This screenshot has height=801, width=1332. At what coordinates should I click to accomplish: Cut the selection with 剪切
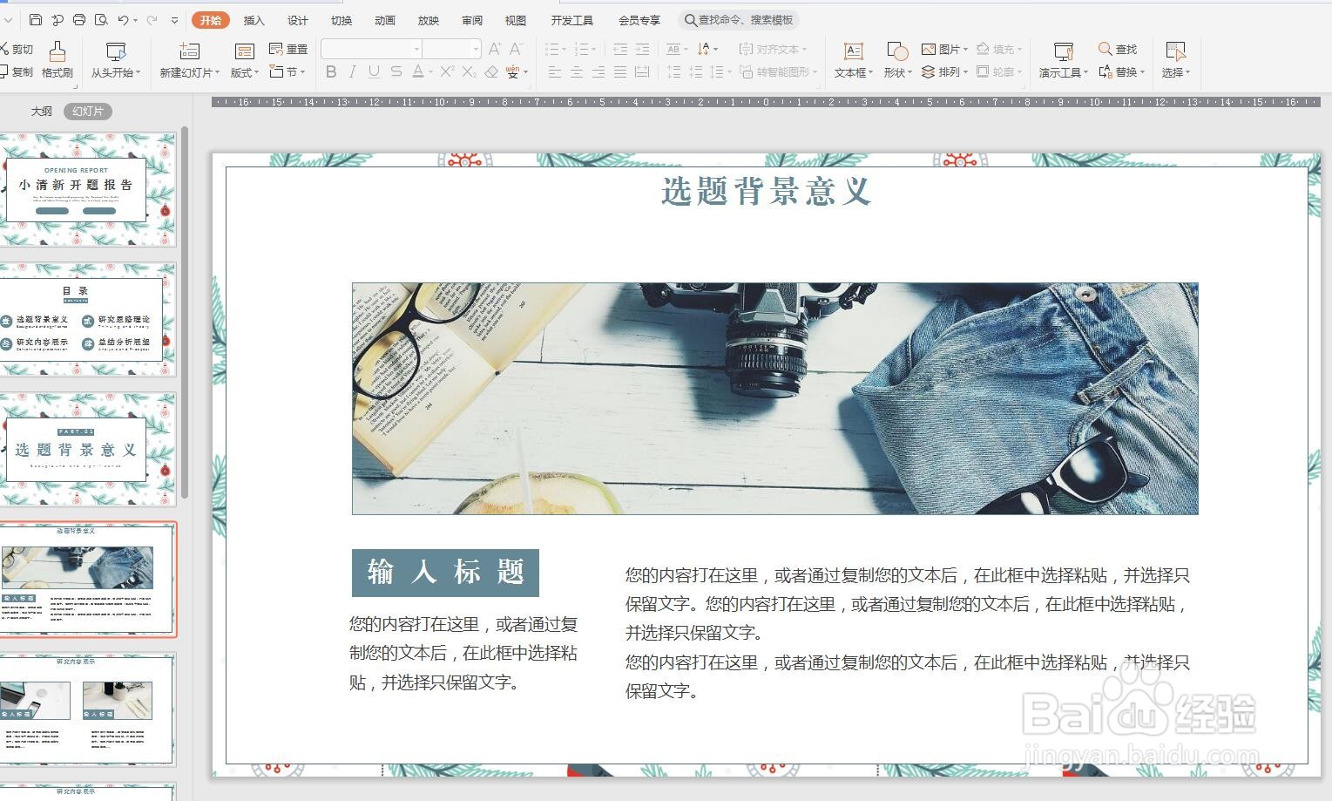[x=17, y=49]
